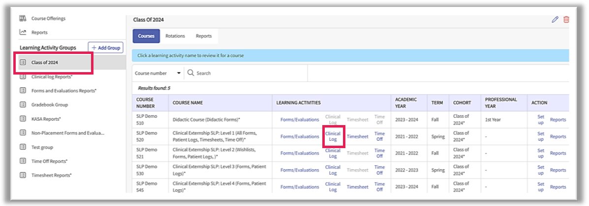Open Clinical Log for SLP Demo 530

(333, 170)
